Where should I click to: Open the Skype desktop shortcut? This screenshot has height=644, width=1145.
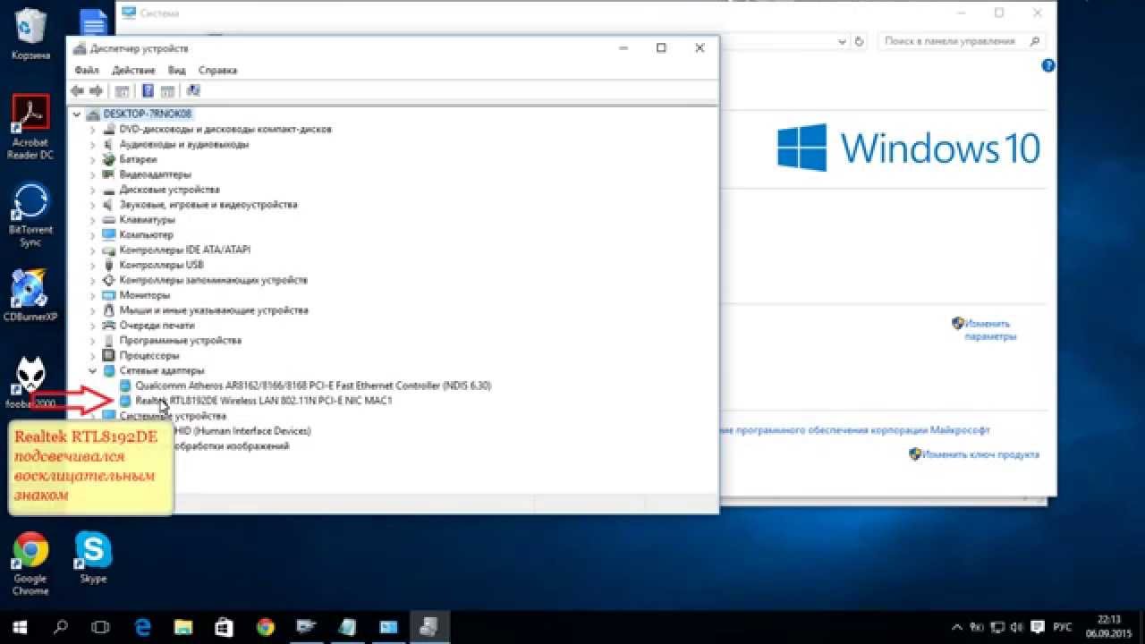coord(93,557)
